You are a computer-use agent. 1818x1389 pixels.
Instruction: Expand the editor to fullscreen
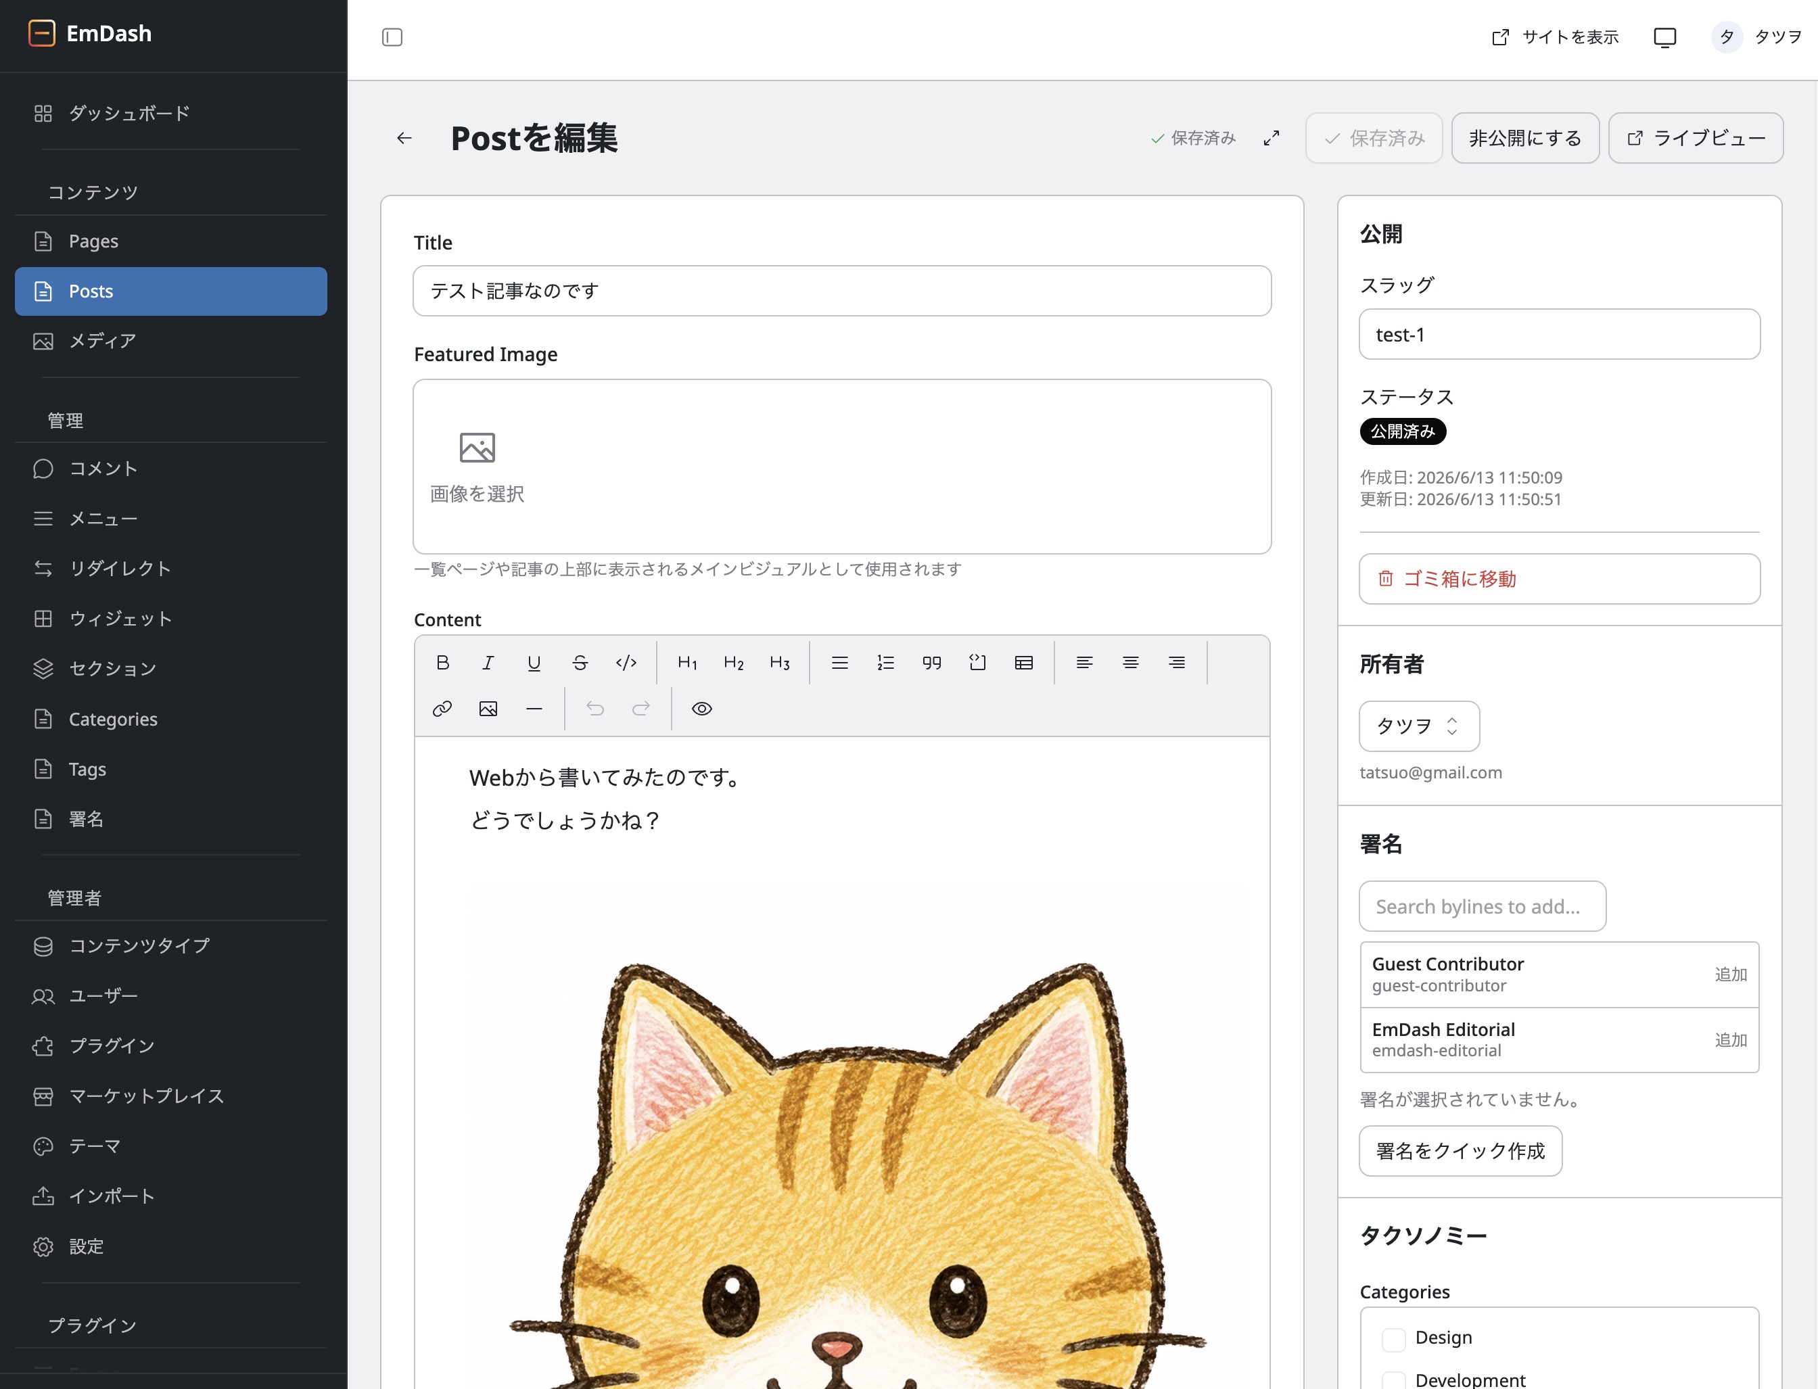coord(1272,138)
